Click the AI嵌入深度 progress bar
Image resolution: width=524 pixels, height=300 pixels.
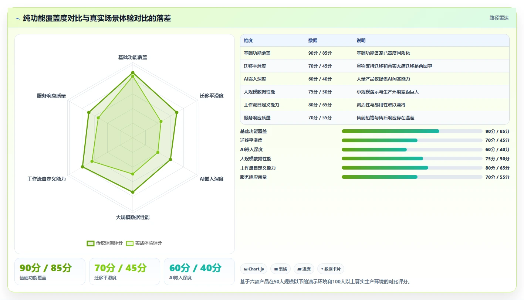coord(412,150)
